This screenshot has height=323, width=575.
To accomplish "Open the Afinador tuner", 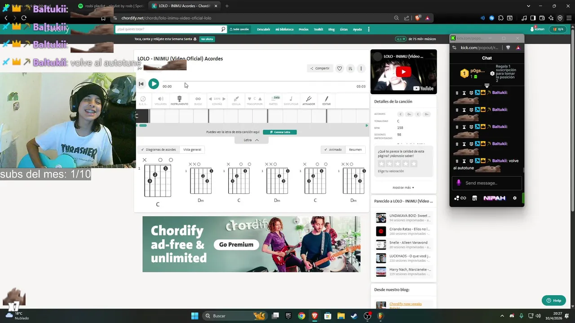I will tap(309, 100).
